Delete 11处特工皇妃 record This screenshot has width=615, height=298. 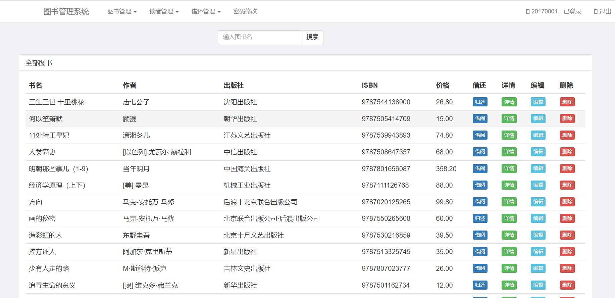point(567,135)
